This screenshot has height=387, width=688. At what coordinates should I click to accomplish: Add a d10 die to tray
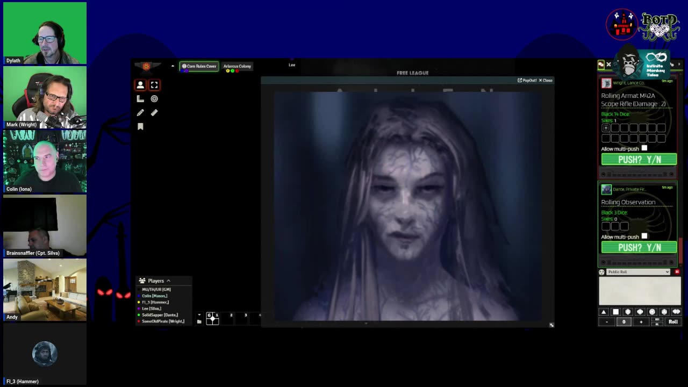pos(640,312)
